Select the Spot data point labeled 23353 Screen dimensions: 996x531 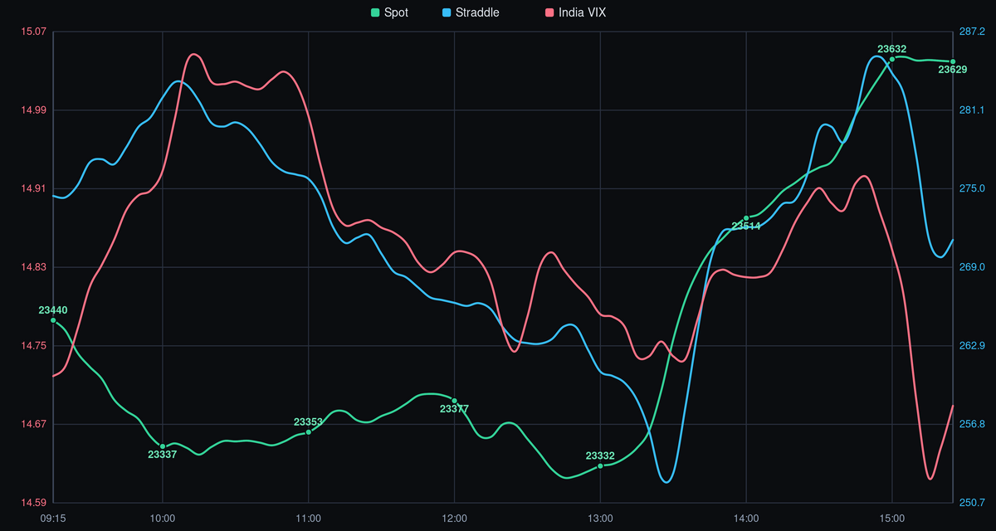309,431
